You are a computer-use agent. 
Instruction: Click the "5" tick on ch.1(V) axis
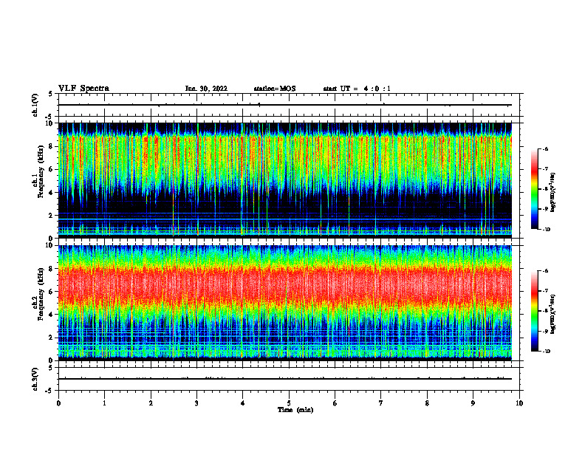52,94
